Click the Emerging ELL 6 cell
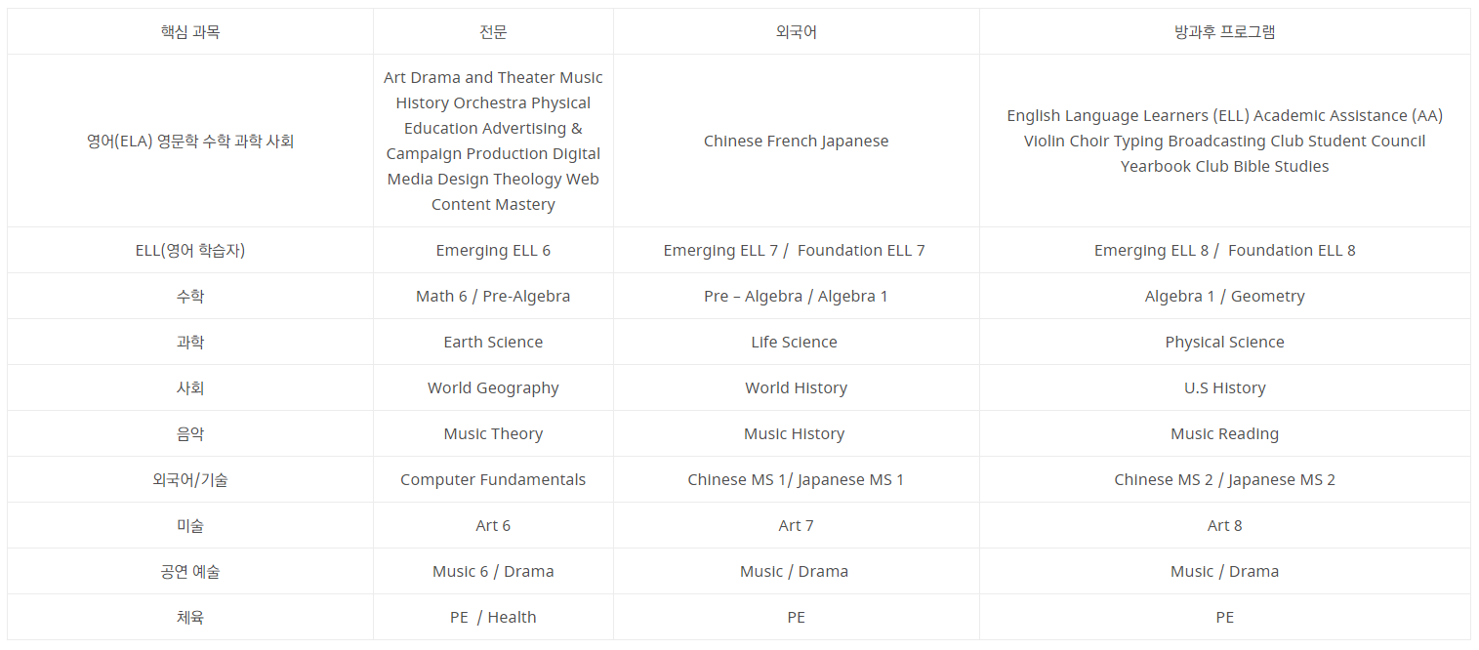Viewport: 1479px width, 650px height. (x=493, y=250)
